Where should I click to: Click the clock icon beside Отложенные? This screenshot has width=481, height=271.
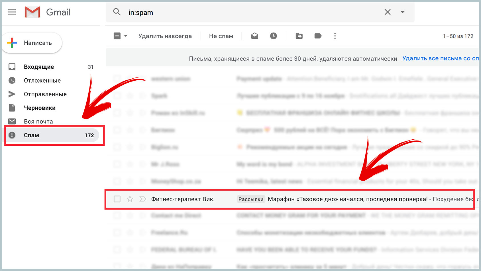(x=12, y=80)
